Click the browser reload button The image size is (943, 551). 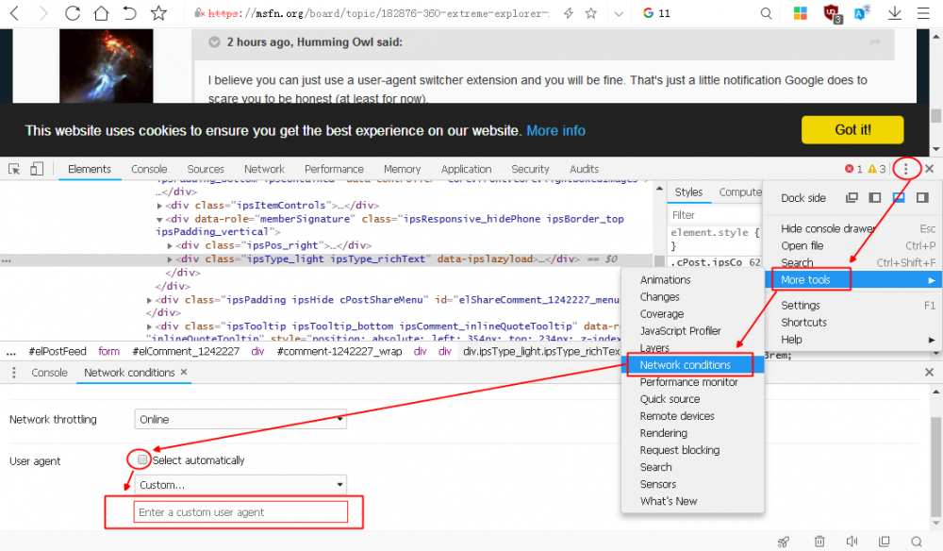(72, 13)
